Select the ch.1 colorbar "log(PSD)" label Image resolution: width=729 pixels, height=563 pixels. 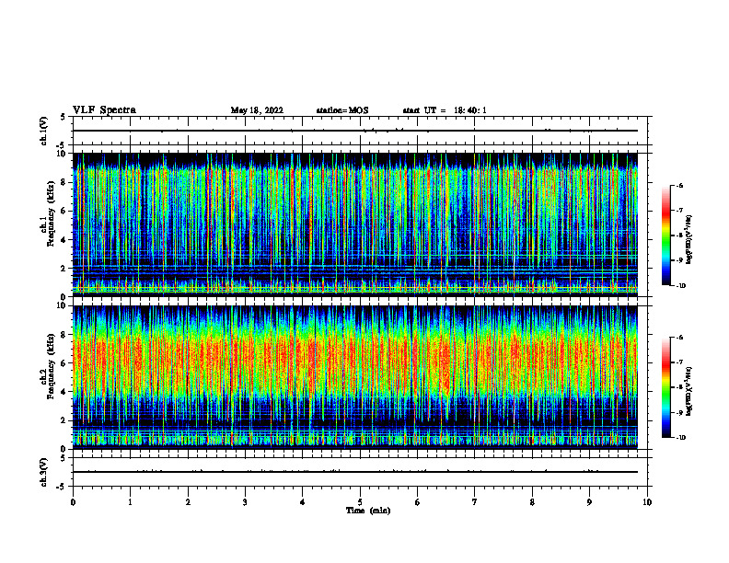688,240
